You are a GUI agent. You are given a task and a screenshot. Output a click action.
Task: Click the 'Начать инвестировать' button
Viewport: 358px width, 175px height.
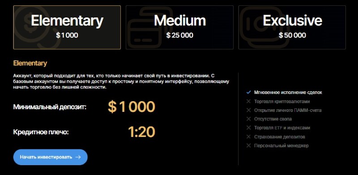click(x=51, y=157)
